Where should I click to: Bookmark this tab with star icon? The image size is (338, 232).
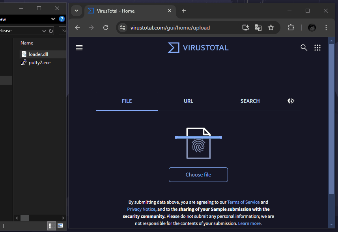pyautogui.click(x=271, y=28)
